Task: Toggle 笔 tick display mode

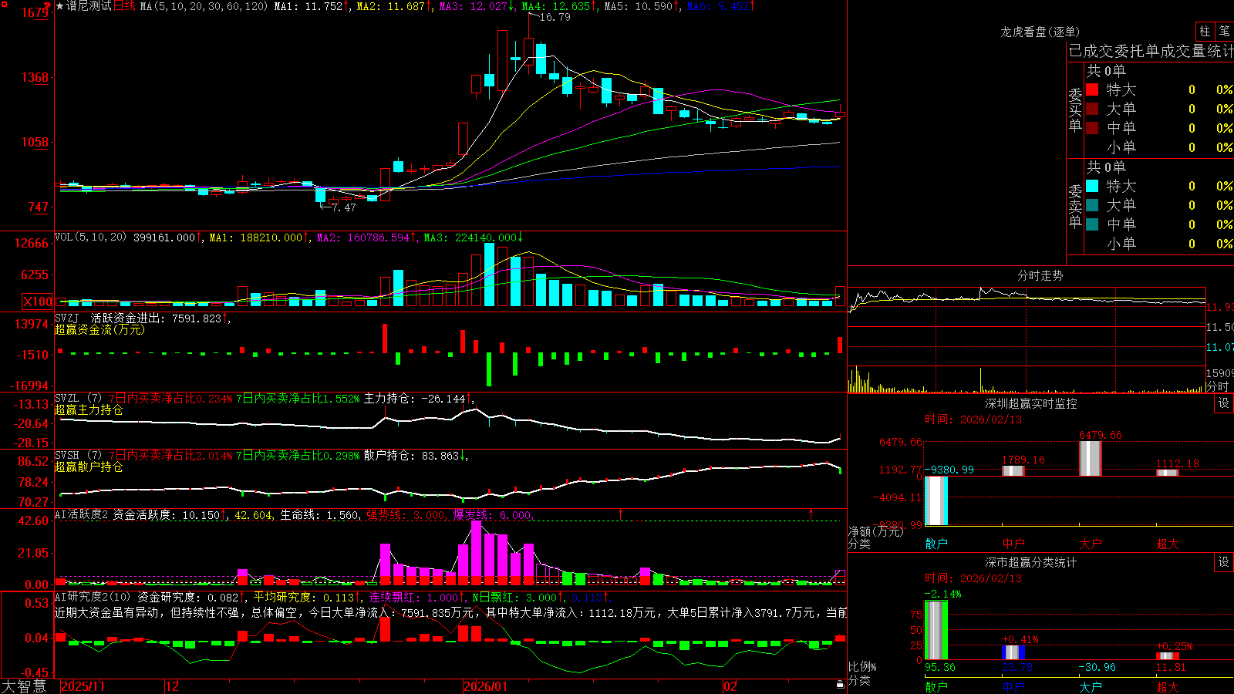Action: click(1224, 31)
